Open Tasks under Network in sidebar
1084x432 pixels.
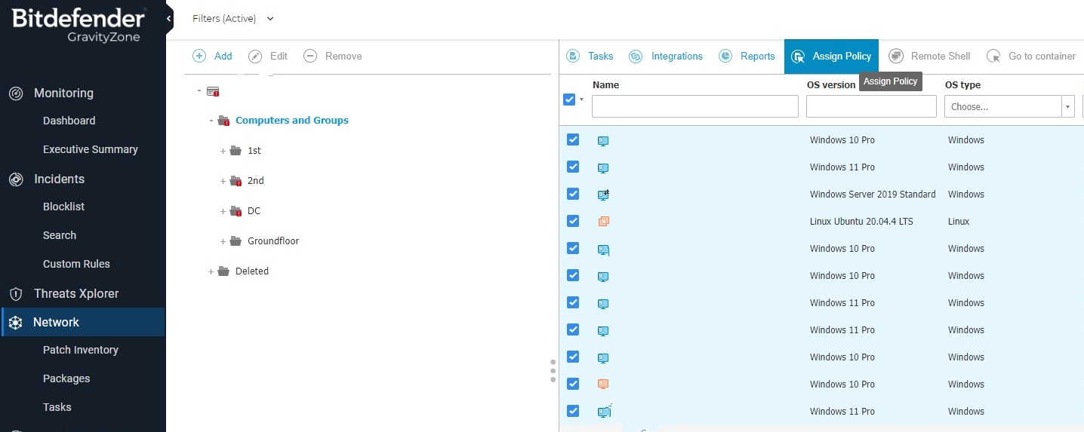point(57,407)
